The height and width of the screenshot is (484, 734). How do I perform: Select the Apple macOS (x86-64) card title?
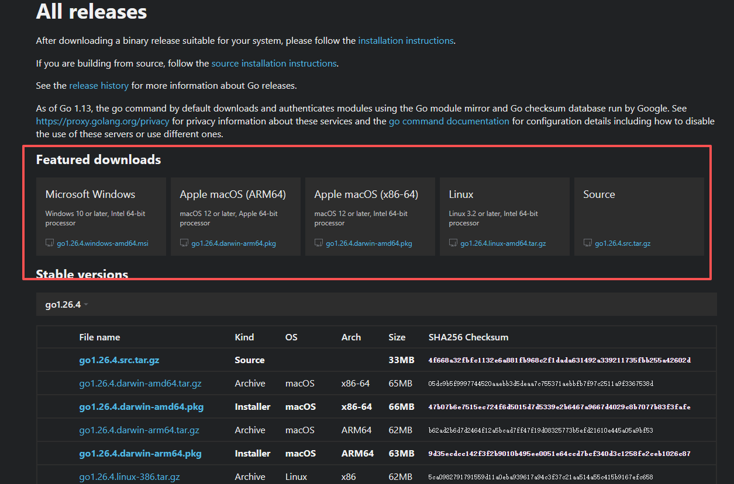366,194
